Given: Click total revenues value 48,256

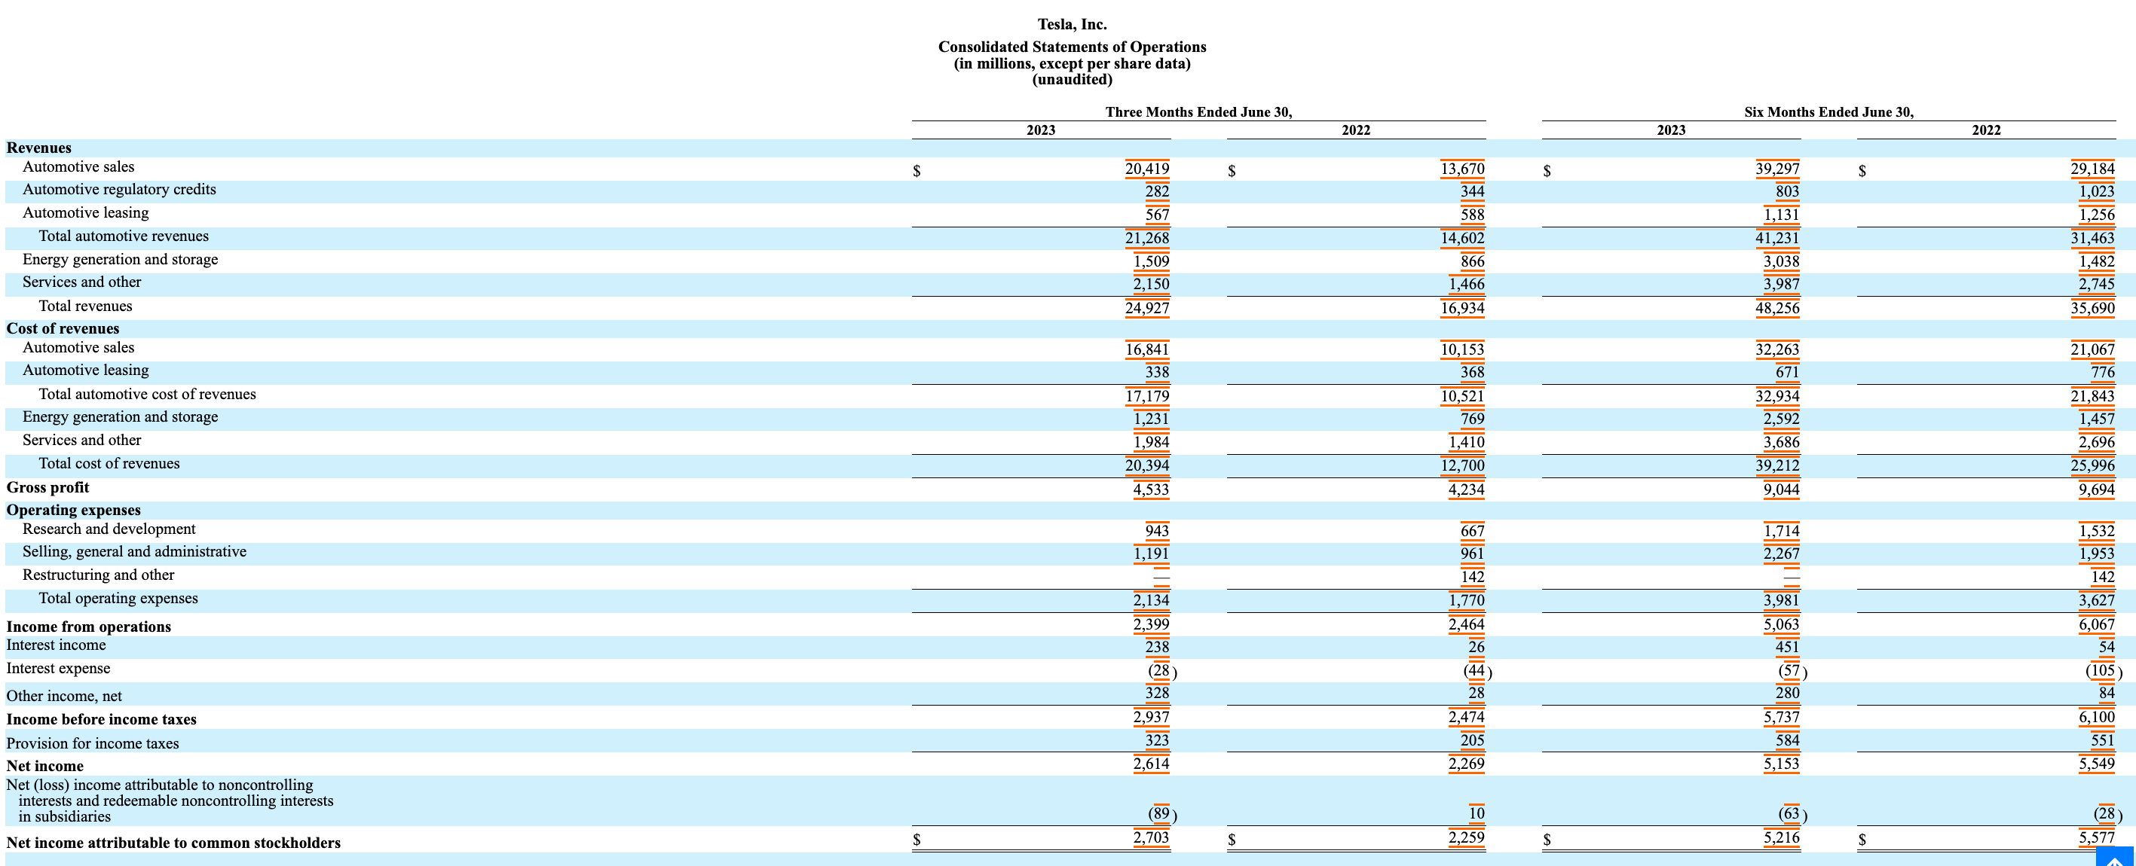Looking at the screenshot, I should (1778, 308).
